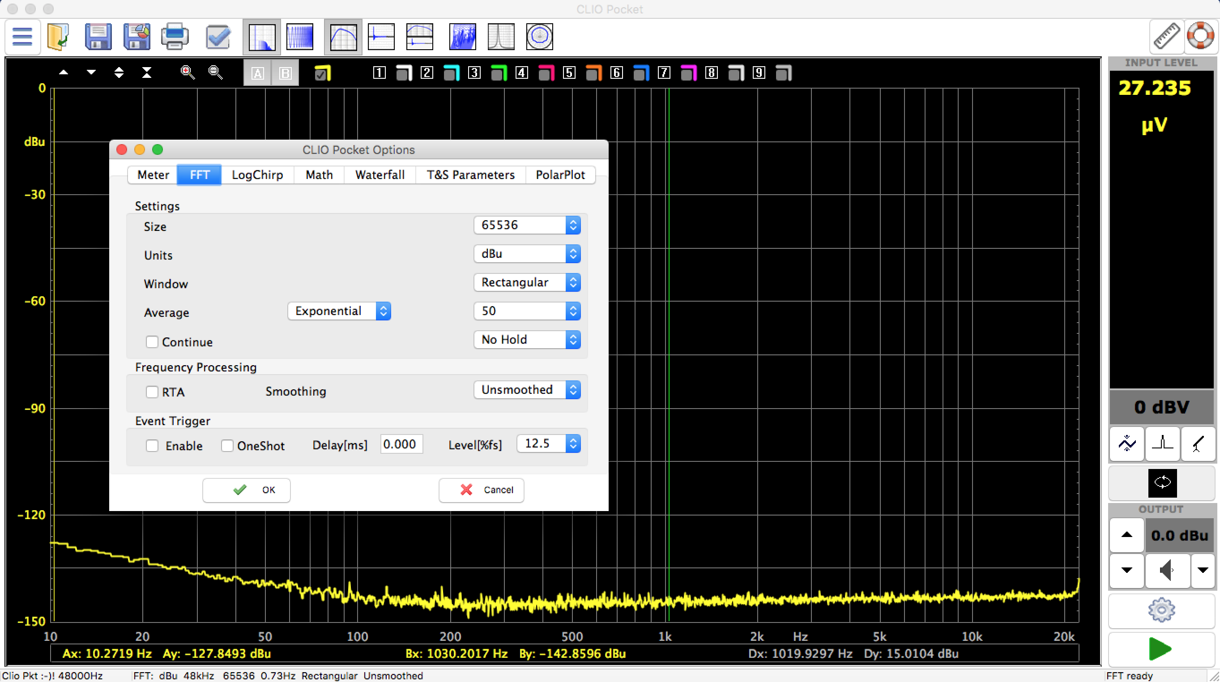This screenshot has height=682, width=1220.
Task: Increase output level with the up arrow
Action: click(x=1127, y=535)
